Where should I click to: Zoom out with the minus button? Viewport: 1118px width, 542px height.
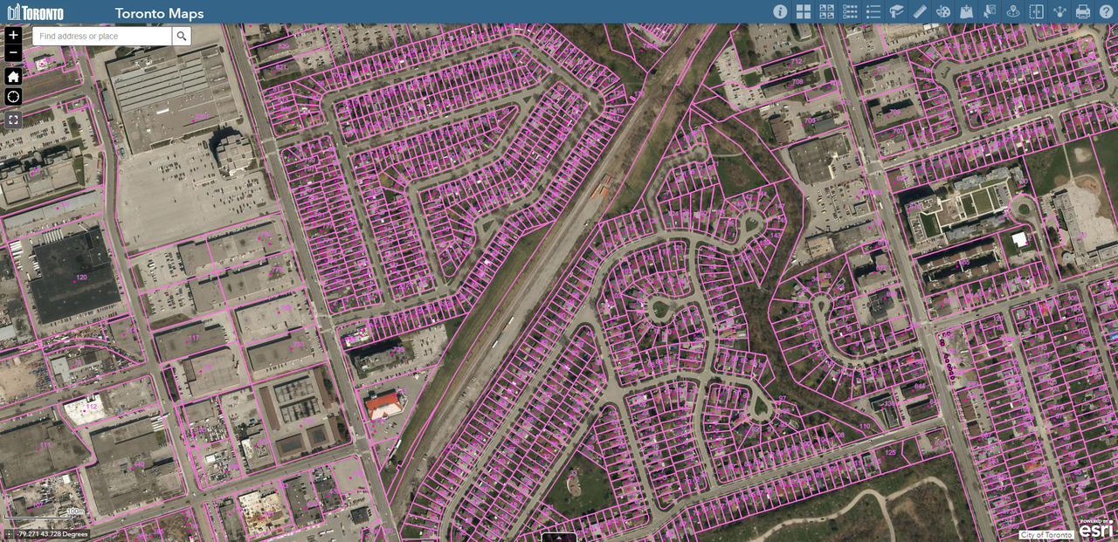[x=13, y=54]
